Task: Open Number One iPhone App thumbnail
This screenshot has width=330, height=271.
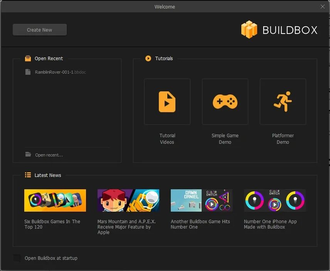Action: [x=275, y=200]
